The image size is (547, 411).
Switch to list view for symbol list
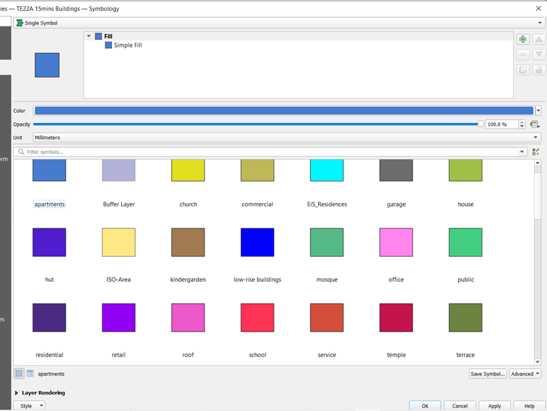pyautogui.click(x=30, y=374)
